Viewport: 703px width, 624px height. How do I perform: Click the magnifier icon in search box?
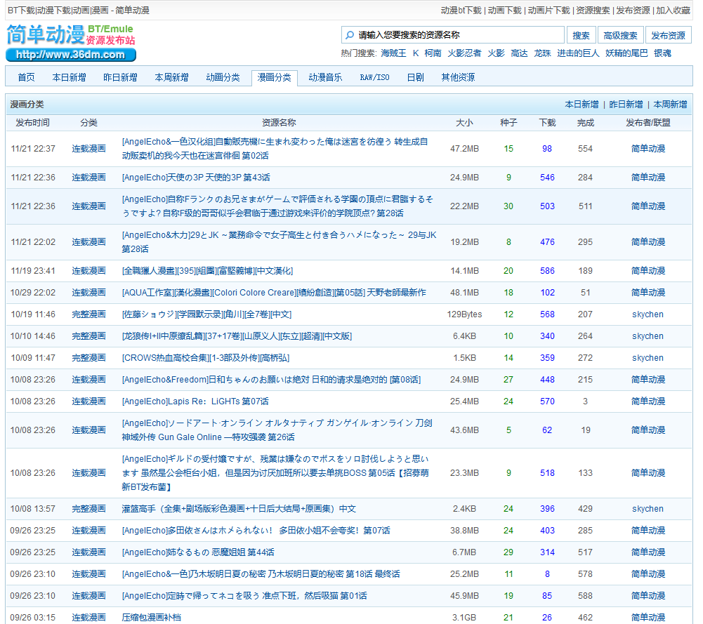coord(349,35)
